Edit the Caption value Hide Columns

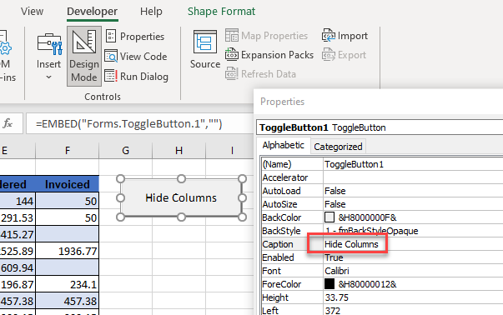(351, 244)
